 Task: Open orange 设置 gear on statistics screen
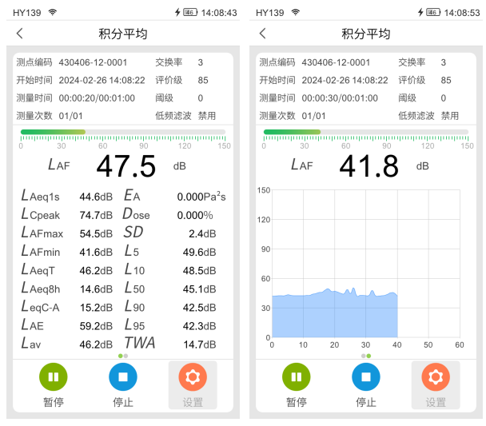(192, 376)
